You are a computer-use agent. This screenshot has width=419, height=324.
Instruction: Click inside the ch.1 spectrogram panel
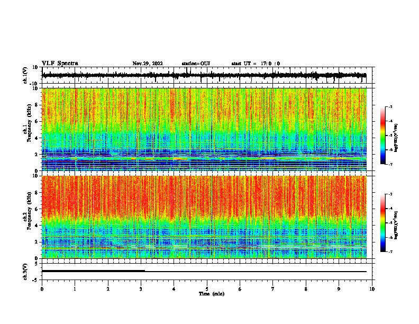[204, 129]
